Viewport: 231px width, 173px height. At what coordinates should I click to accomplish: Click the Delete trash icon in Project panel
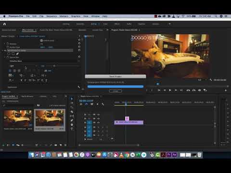click(x=65, y=145)
